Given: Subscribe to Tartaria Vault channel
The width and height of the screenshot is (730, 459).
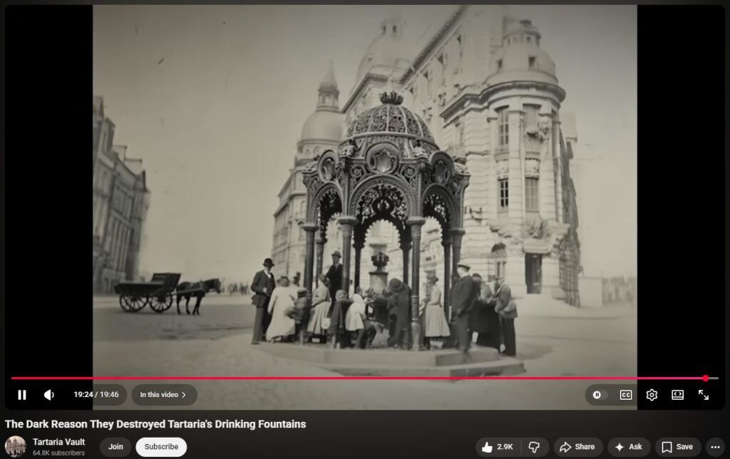Looking at the screenshot, I should 161,447.
